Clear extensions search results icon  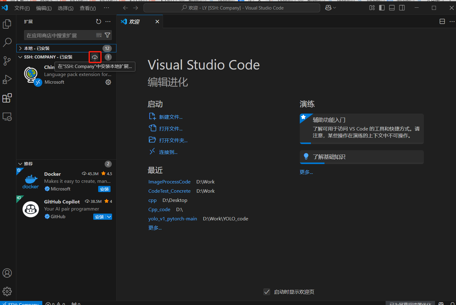tap(99, 35)
